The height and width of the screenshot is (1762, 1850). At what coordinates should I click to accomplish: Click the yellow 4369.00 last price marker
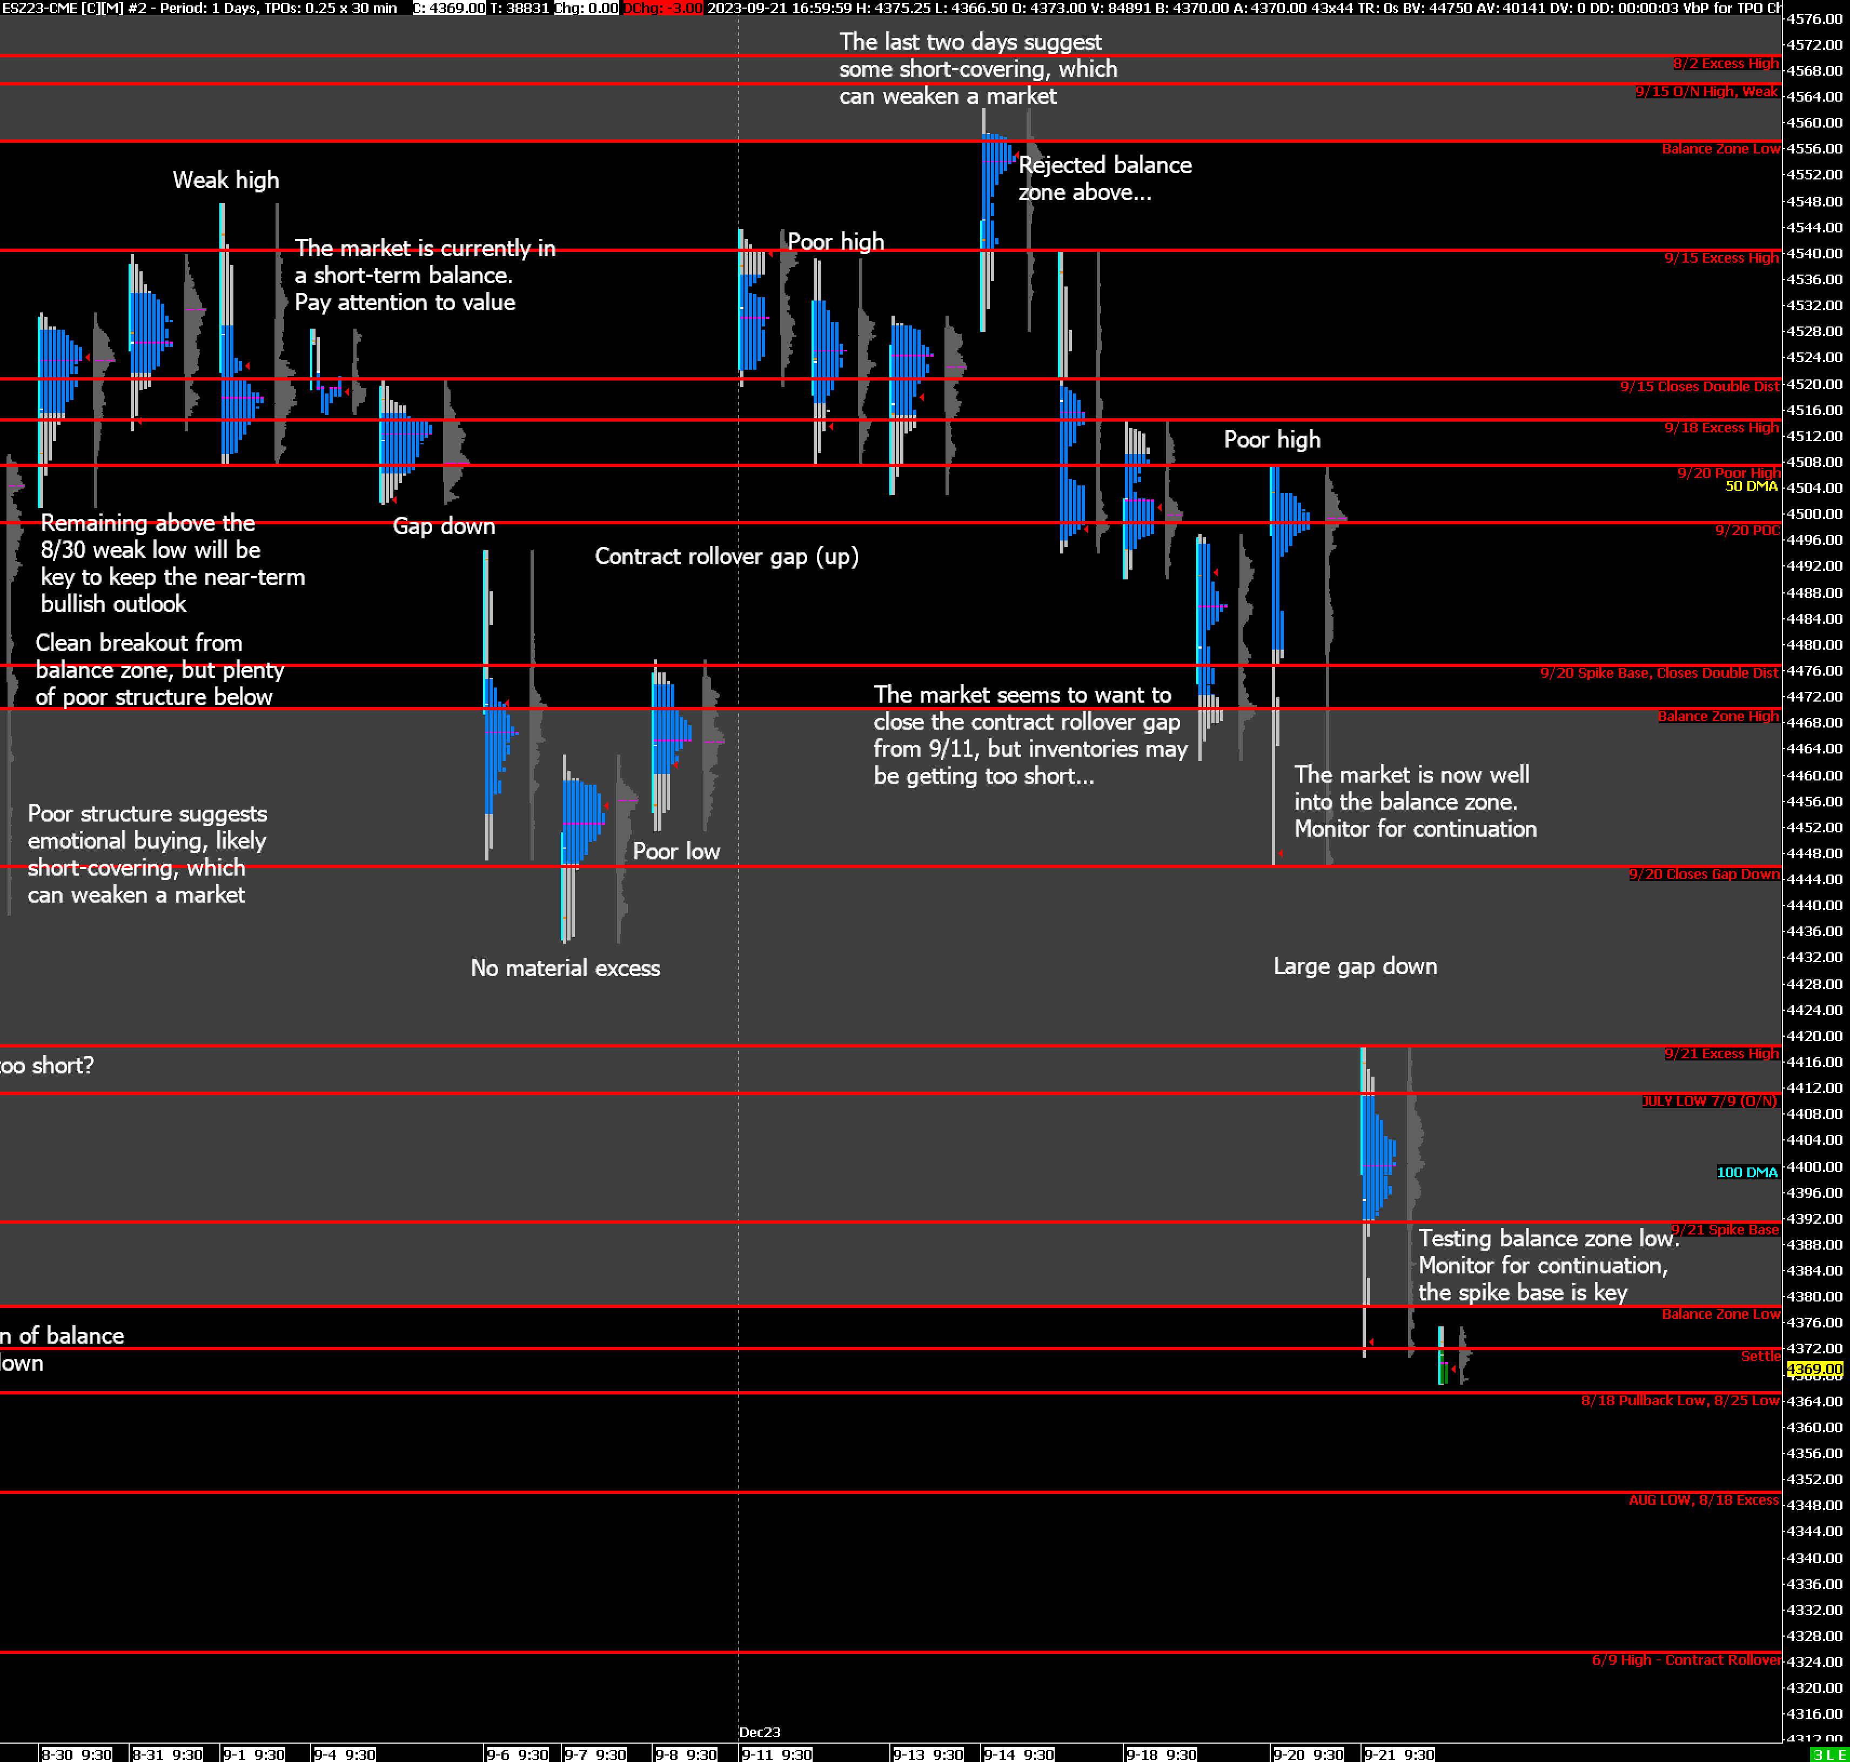click(x=1814, y=1370)
